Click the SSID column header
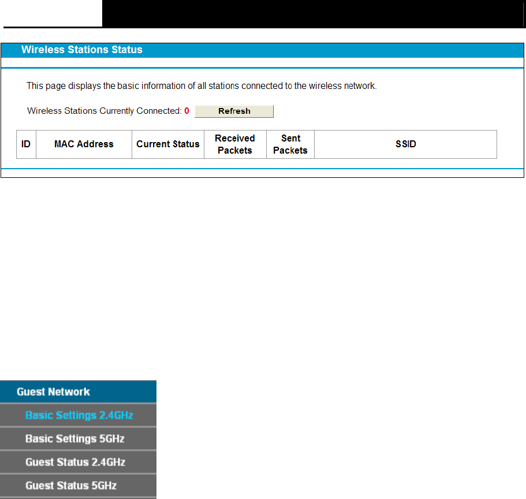Image resolution: width=526 pixels, height=499 pixels. pos(405,144)
